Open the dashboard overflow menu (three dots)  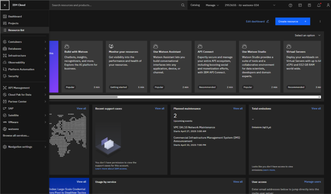click(320, 22)
